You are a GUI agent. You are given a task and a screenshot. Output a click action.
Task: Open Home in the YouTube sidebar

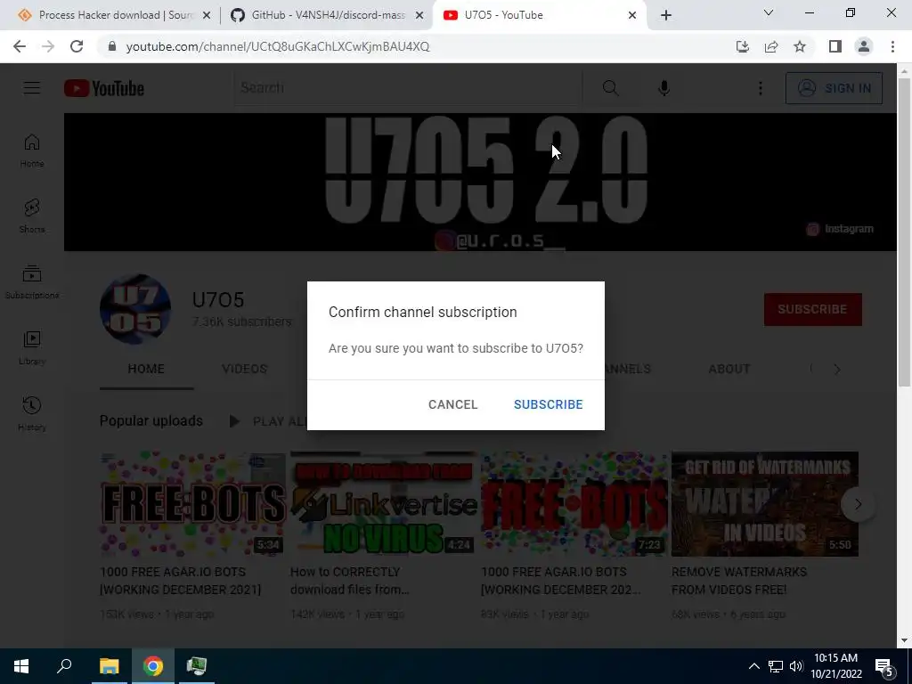(x=32, y=151)
